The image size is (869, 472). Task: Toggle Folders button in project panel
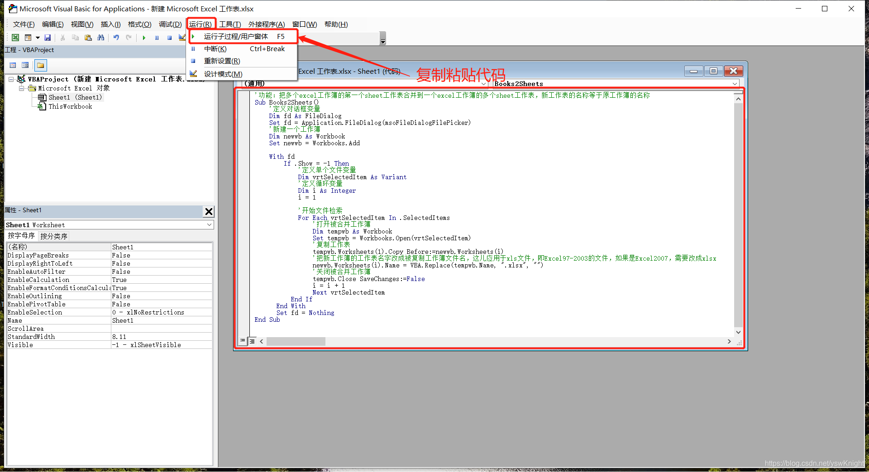coord(40,65)
